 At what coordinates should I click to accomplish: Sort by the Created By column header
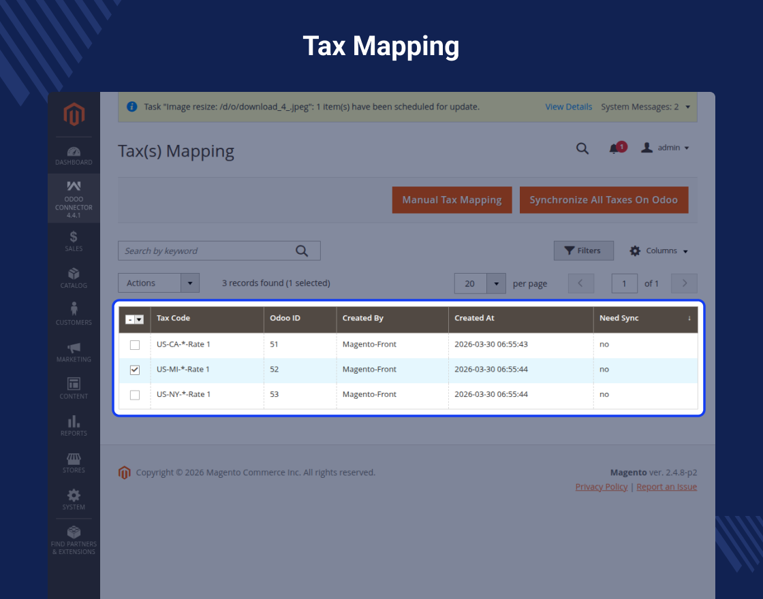392,319
